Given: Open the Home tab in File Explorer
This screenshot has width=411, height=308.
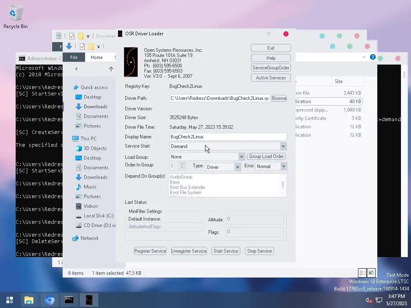Looking at the screenshot, I should [97, 57].
